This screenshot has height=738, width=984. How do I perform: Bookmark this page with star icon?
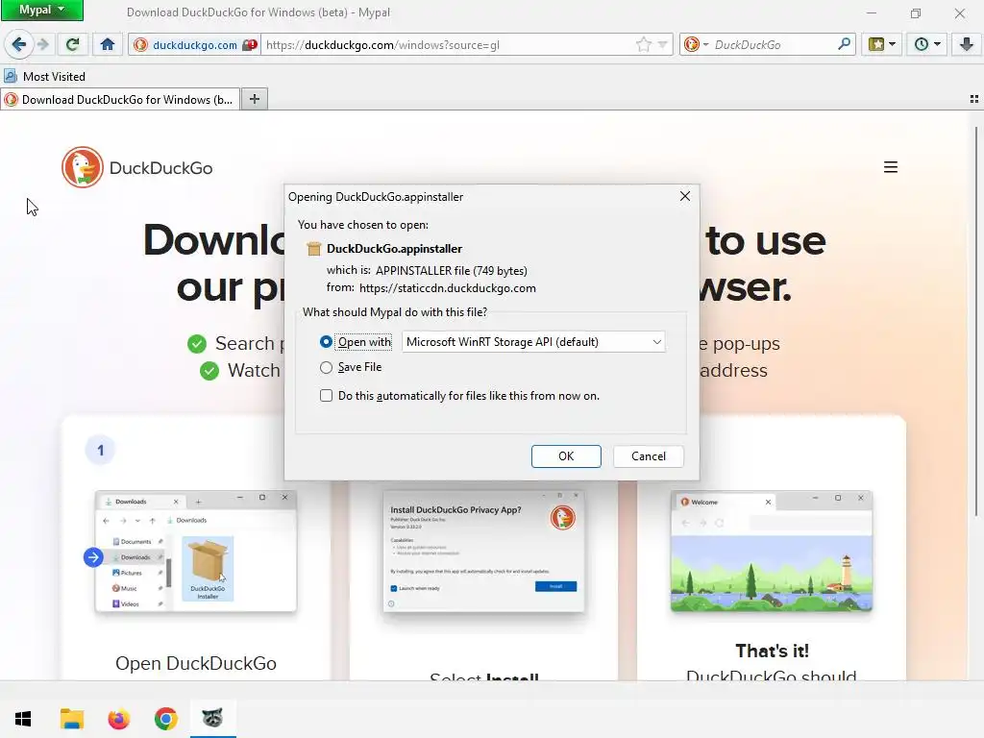643,44
